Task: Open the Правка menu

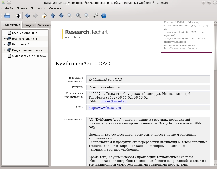Action: click(22, 8)
